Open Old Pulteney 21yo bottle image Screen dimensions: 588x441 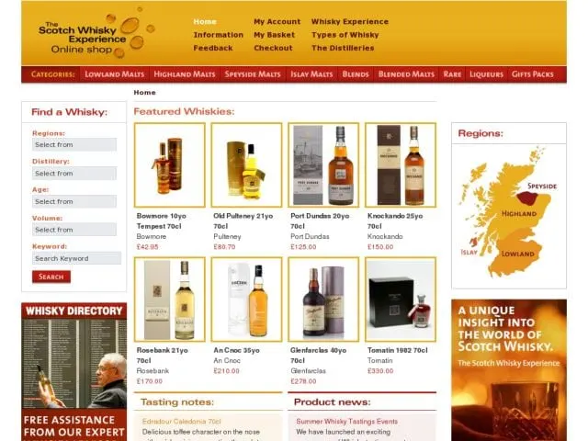(x=246, y=165)
